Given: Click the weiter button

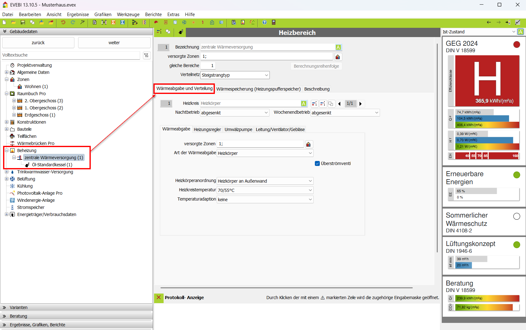Looking at the screenshot, I should pyautogui.click(x=114, y=43).
